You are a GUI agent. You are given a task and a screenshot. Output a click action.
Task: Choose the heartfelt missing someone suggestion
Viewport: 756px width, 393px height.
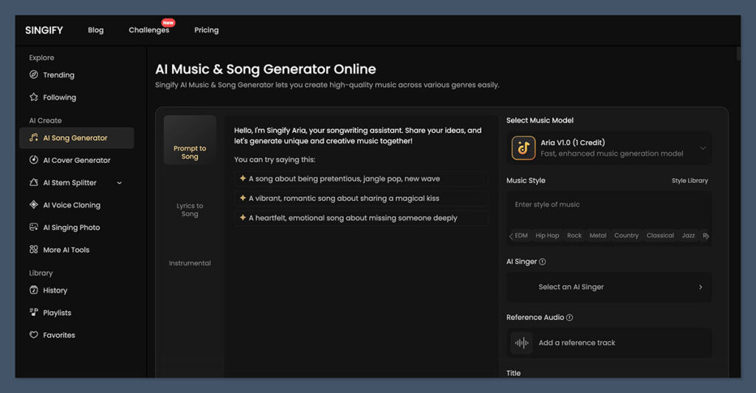tap(360, 218)
